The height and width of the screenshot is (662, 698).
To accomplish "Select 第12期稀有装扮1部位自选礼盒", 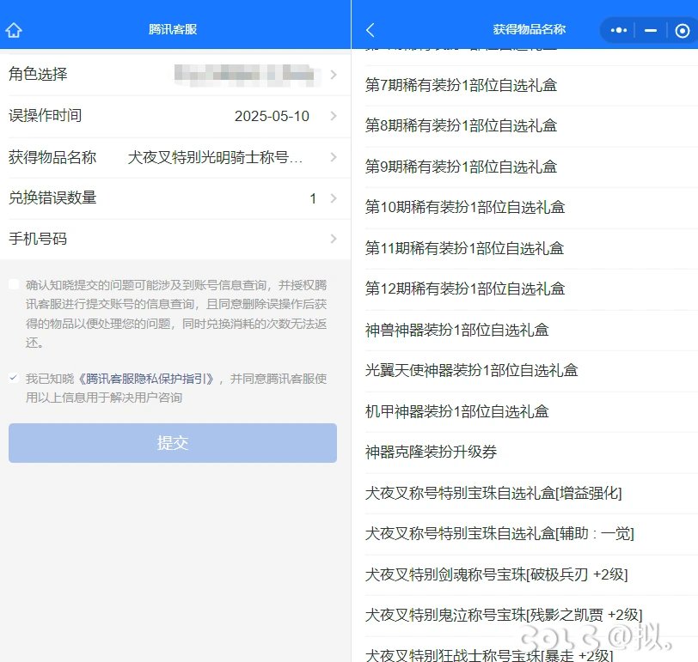I will point(465,289).
